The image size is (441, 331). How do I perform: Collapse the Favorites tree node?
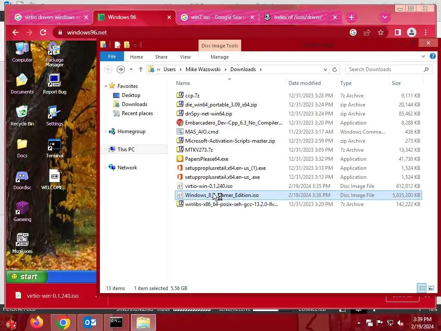click(106, 86)
